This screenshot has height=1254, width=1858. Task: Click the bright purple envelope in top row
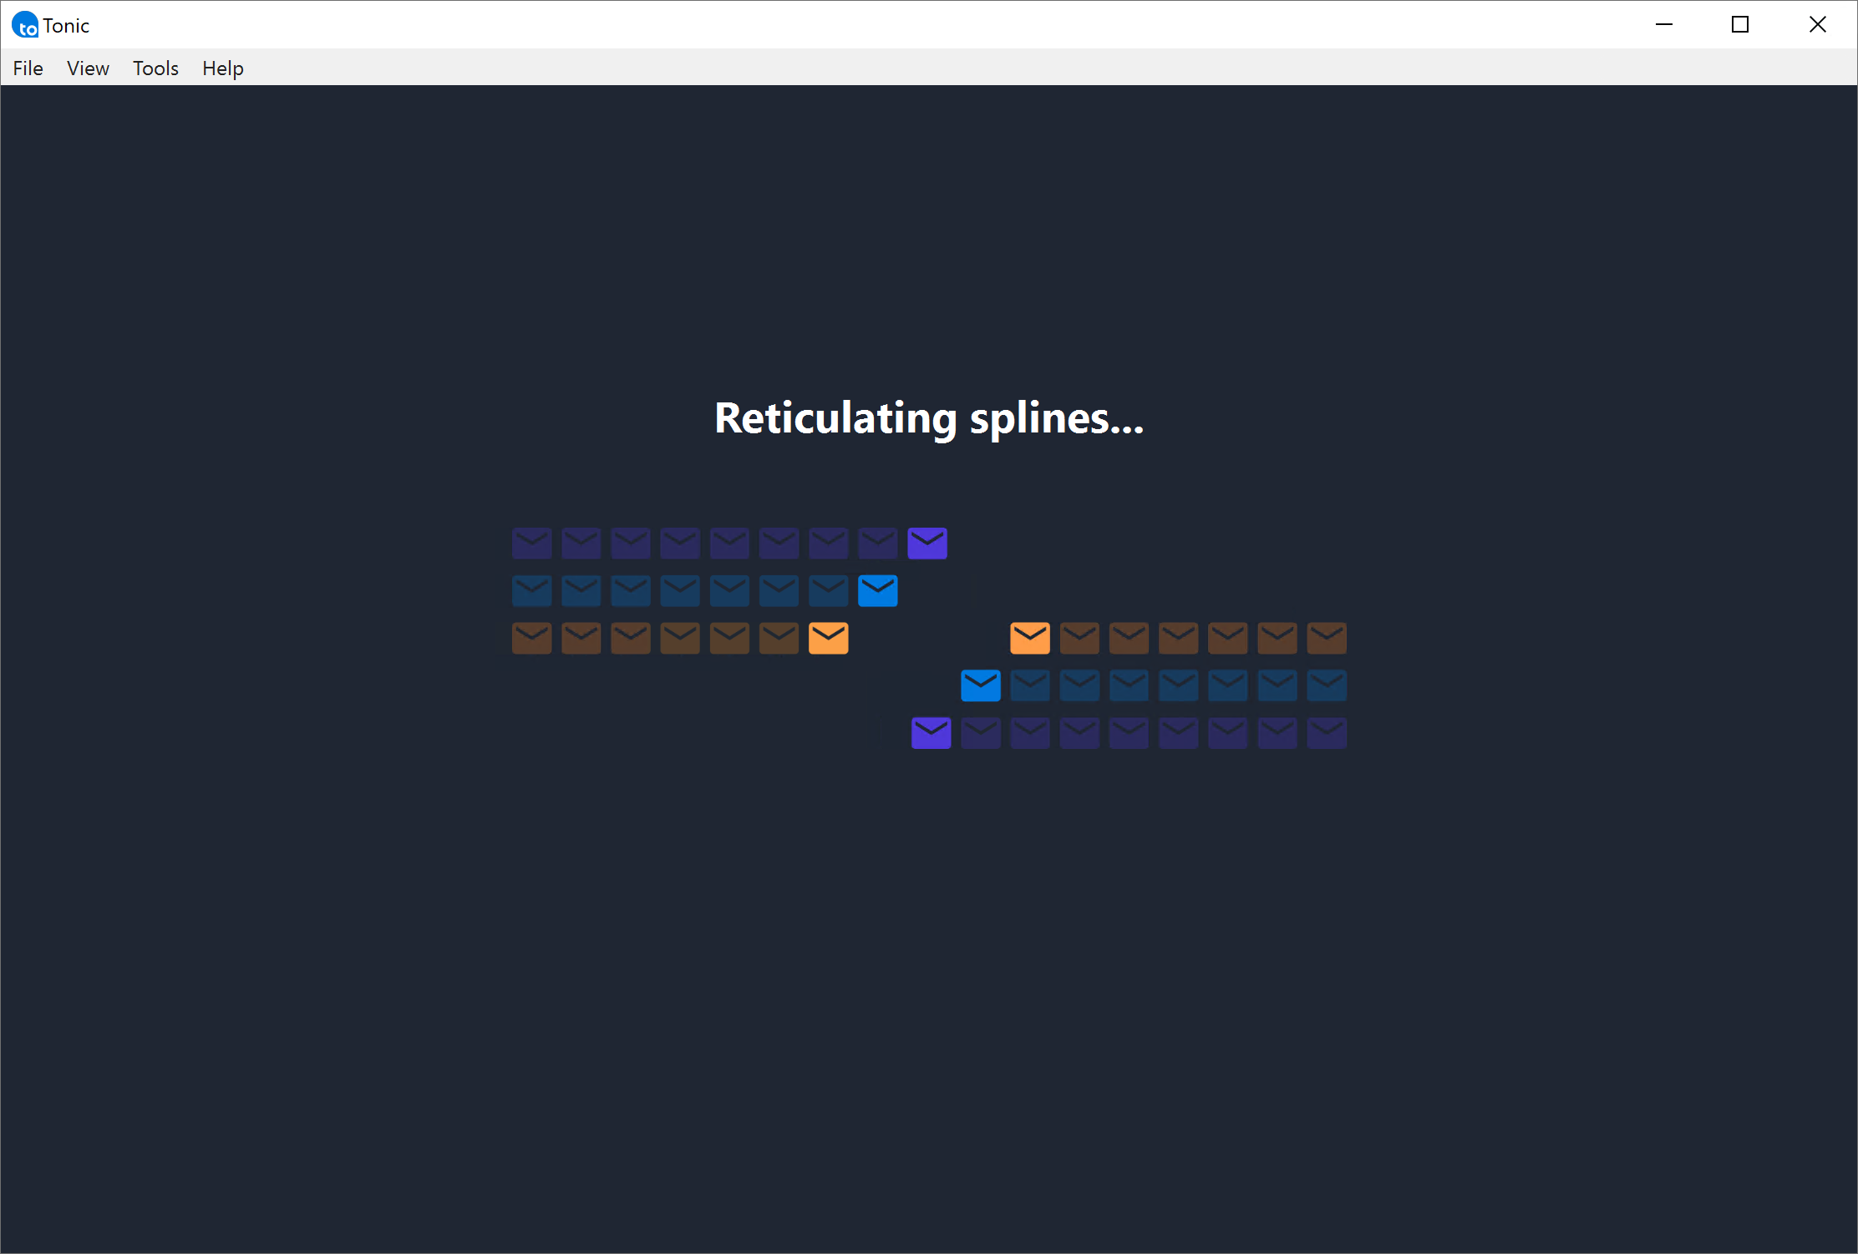pyautogui.click(x=927, y=543)
